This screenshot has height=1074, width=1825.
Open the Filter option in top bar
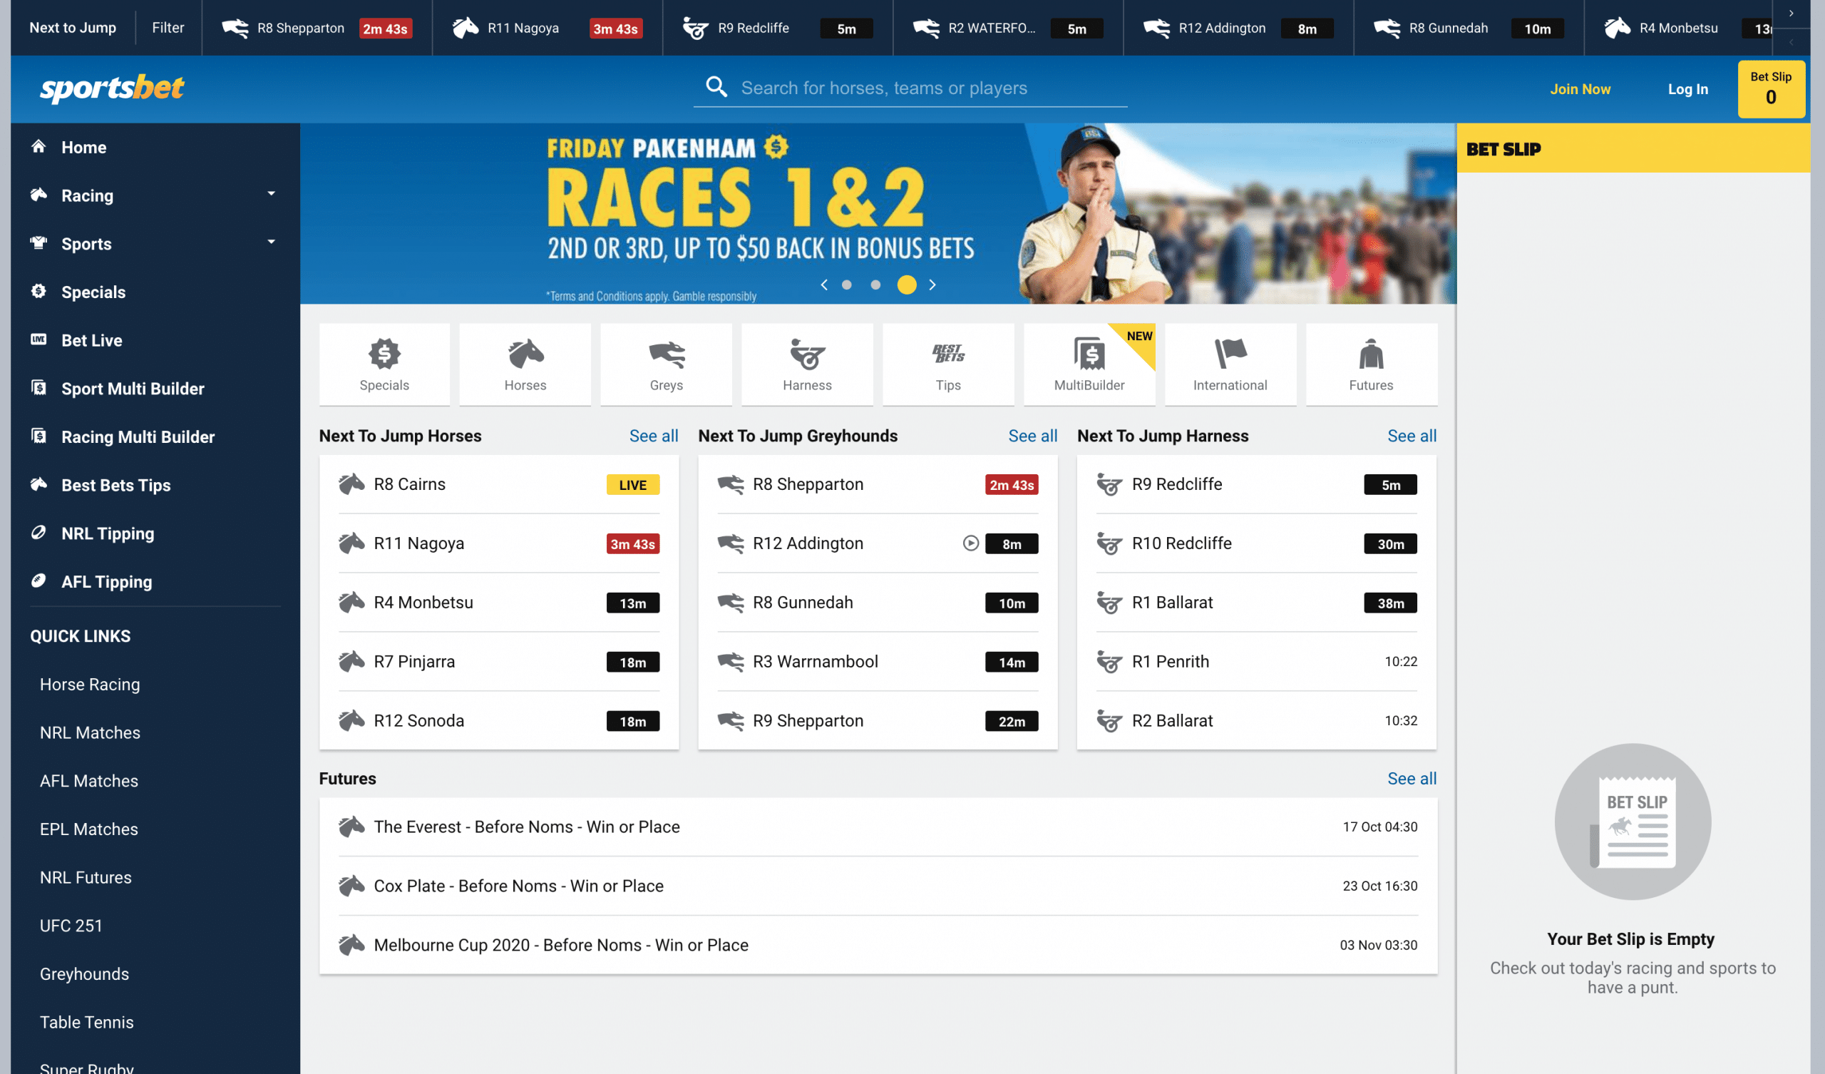(x=168, y=28)
